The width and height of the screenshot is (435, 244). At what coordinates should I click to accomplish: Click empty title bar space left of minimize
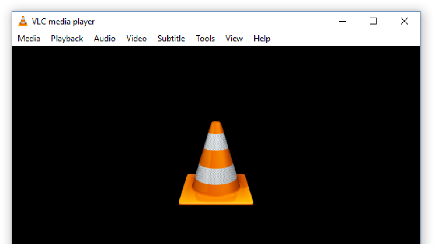pyautogui.click(x=217, y=22)
